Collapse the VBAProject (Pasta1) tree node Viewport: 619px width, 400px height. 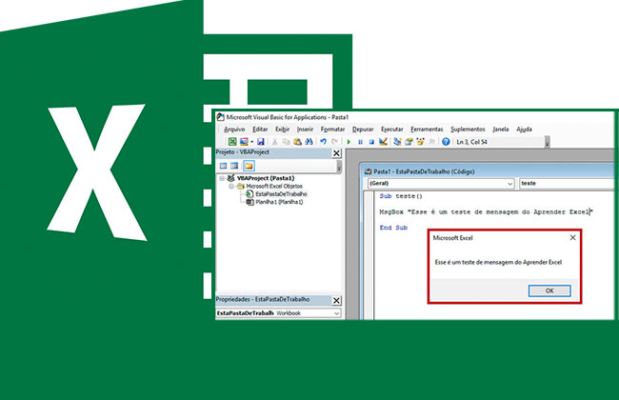point(222,178)
